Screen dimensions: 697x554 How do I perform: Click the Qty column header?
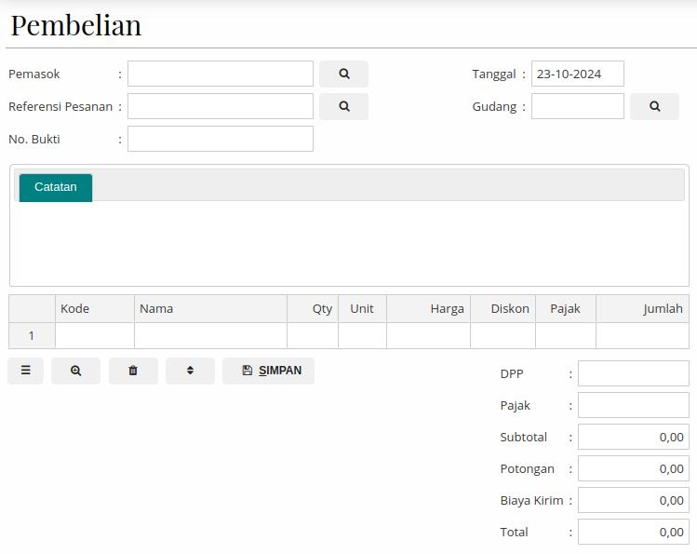pos(313,309)
